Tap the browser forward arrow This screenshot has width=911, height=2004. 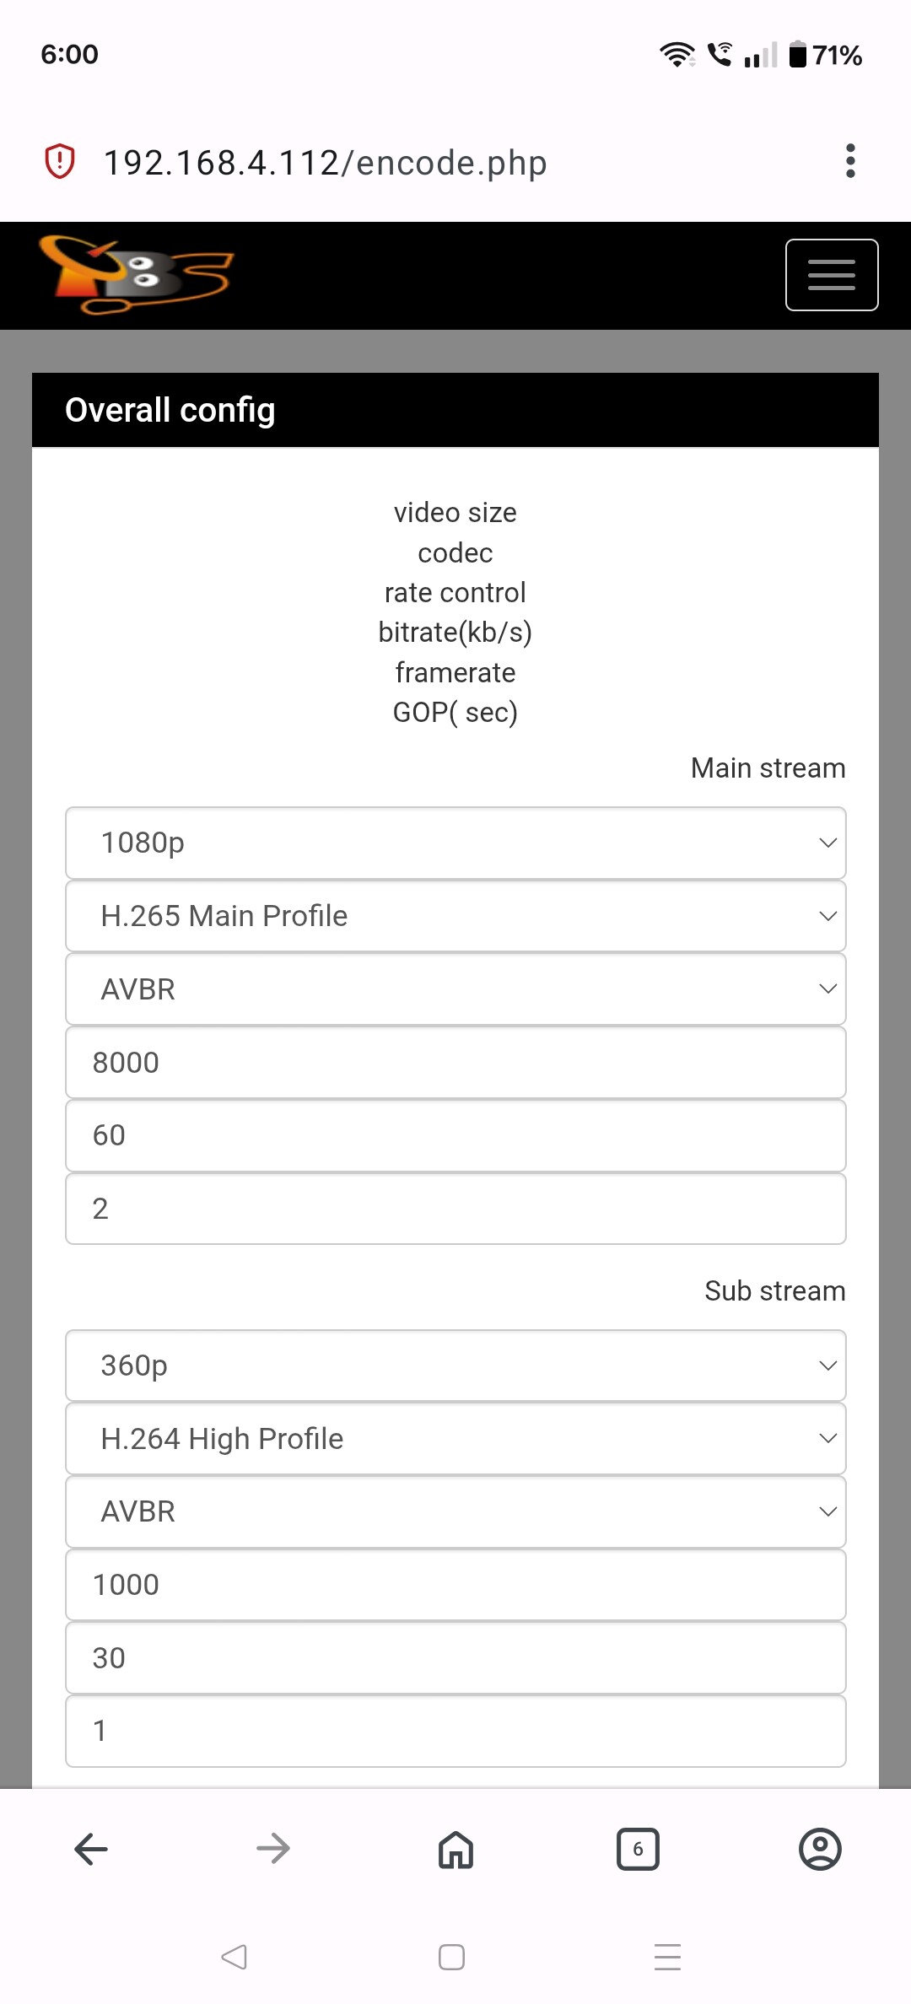point(273,1849)
